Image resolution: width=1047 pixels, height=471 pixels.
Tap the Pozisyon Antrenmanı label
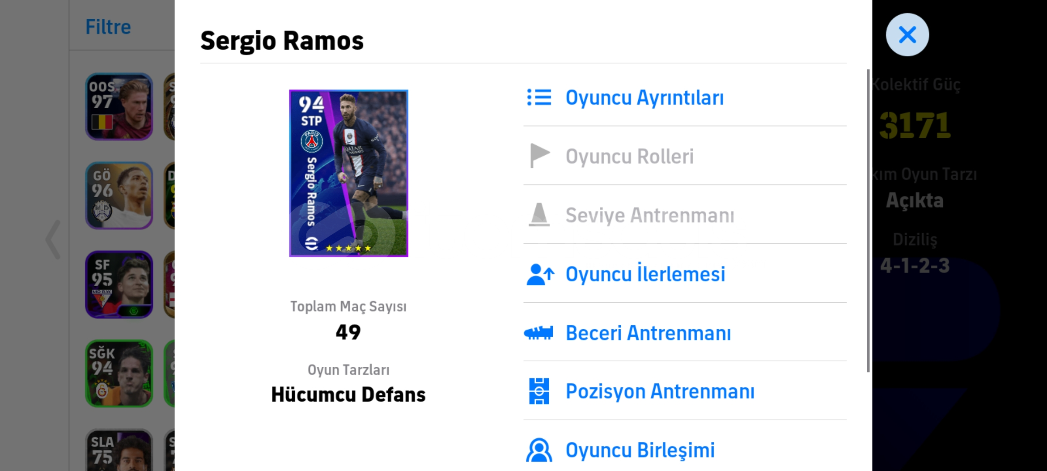point(660,391)
